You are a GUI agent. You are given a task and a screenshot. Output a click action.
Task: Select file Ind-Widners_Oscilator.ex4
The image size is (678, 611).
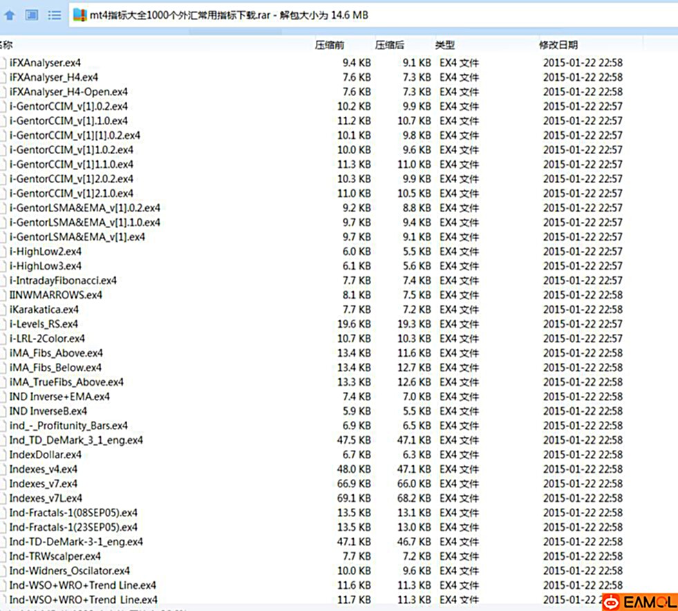pyautogui.click(x=70, y=571)
